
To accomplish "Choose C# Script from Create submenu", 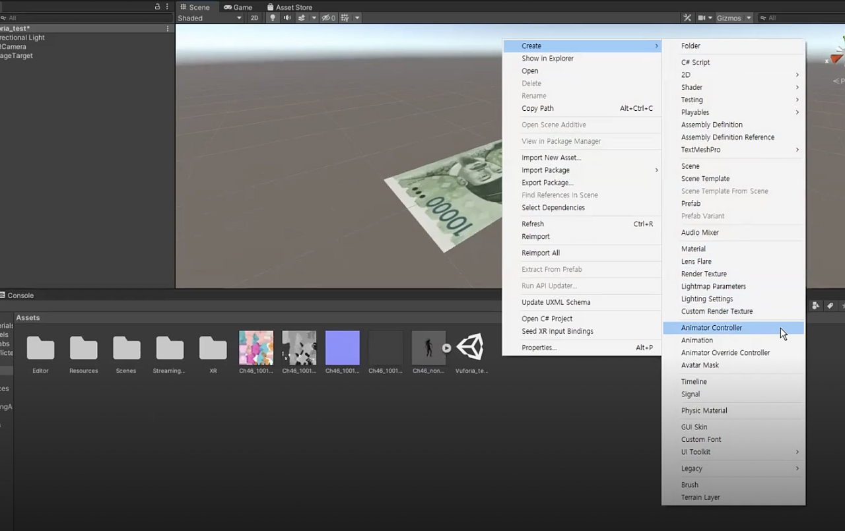I will point(733,63).
